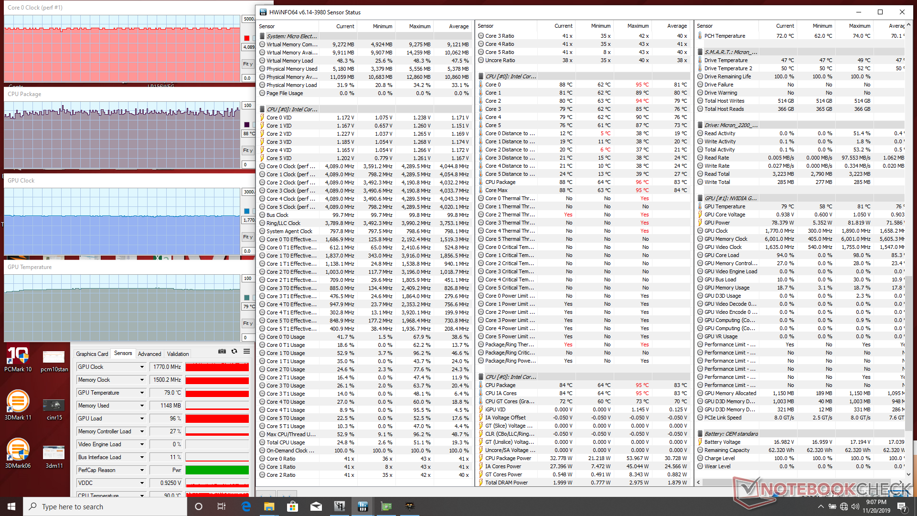Switch to the Graphics Card tab
This screenshot has width=917, height=516.
pyautogui.click(x=92, y=354)
